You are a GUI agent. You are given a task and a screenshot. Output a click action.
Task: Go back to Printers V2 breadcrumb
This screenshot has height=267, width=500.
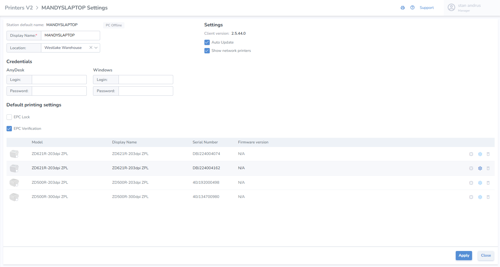(19, 8)
